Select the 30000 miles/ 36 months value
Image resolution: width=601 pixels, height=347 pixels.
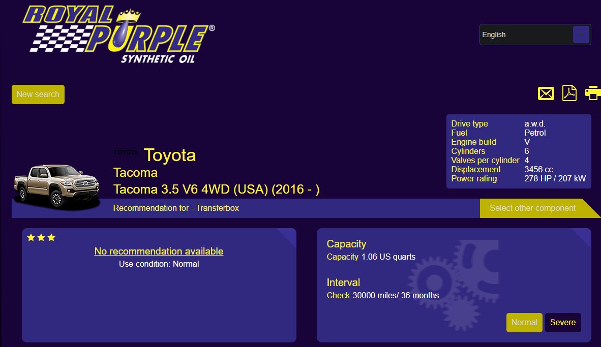(x=396, y=295)
